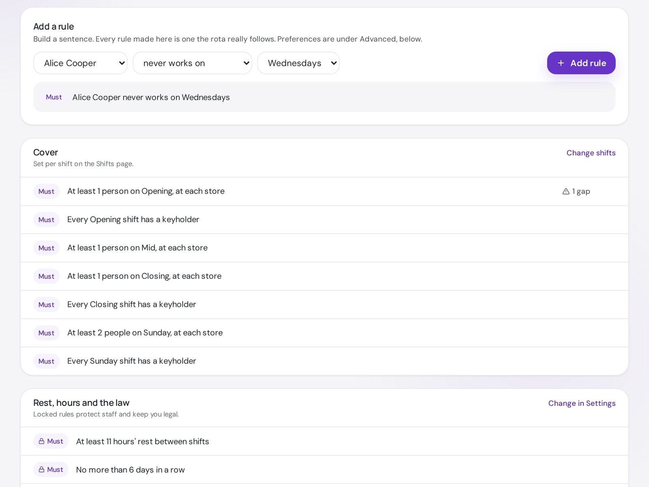The width and height of the screenshot is (649, 487).
Task: Select "No more than 6 days in a row"
Action: 130,470
